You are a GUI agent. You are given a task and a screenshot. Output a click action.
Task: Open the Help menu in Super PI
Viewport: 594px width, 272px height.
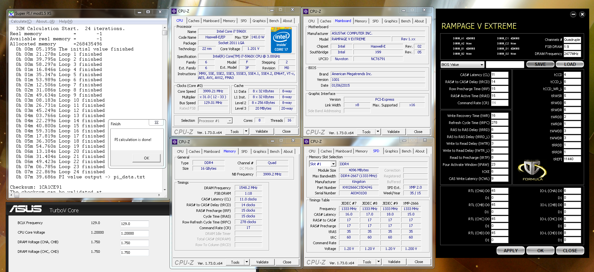pyautogui.click(x=66, y=21)
